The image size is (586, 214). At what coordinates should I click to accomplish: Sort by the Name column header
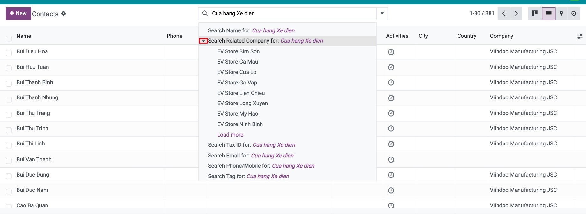[24, 36]
